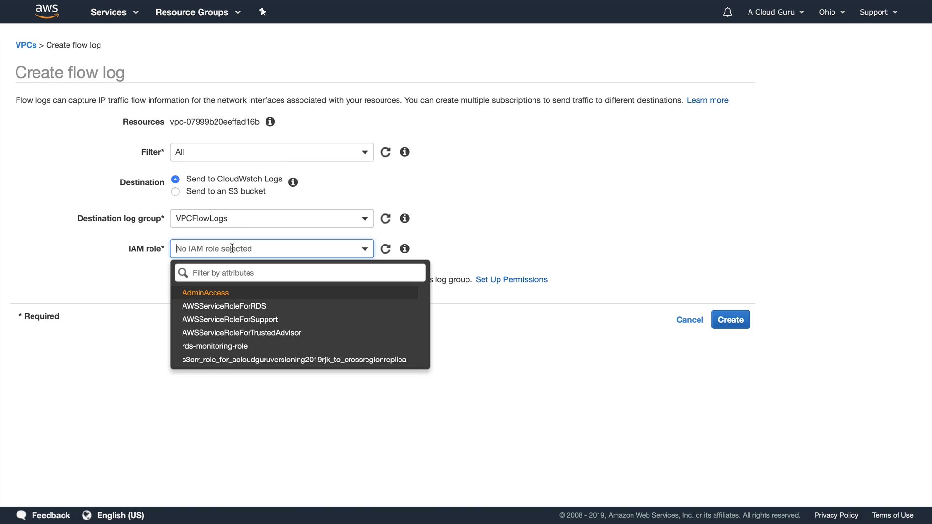
Task: Click info icon next to Resources VPC ID
Action: pyautogui.click(x=270, y=122)
